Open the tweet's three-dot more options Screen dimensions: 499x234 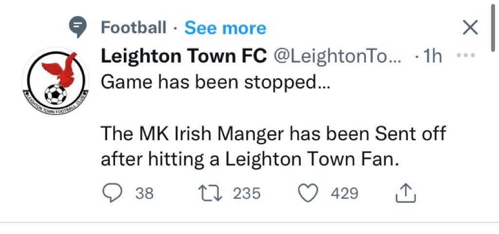(x=465, y=55)
